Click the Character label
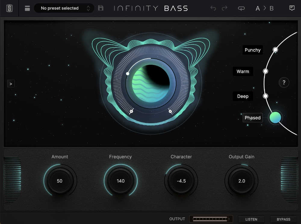Image resolution: width=301 pixels, height=224 pixels. point(181,157)
